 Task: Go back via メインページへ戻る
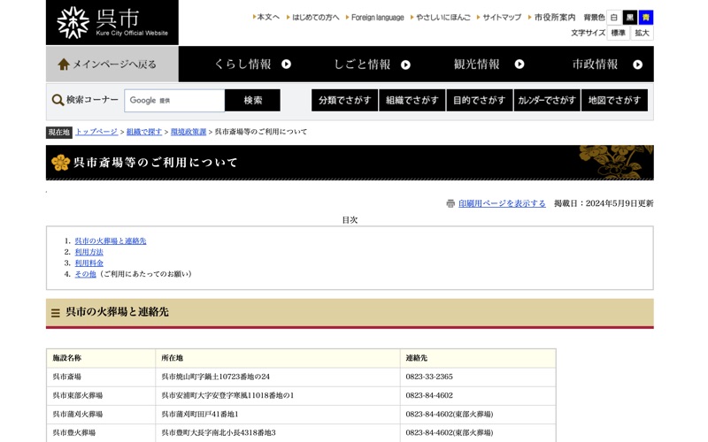point(112,64)
